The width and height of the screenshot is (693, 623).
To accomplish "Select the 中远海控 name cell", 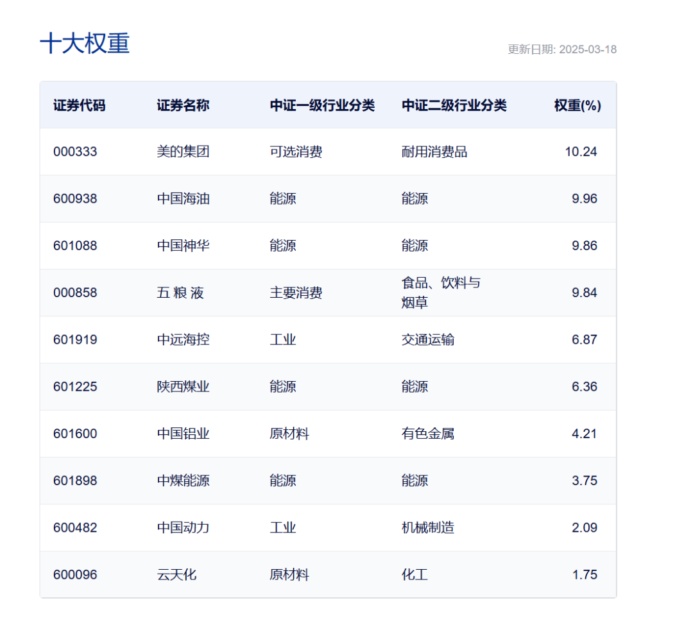I will coord(183,339).
